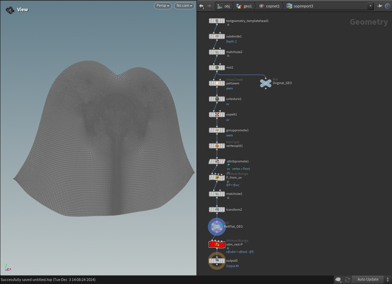This screenshot has width=392, height=284.
Task: Toggle bypass flag on uvpelt1 node
Action: coord(210,114)
